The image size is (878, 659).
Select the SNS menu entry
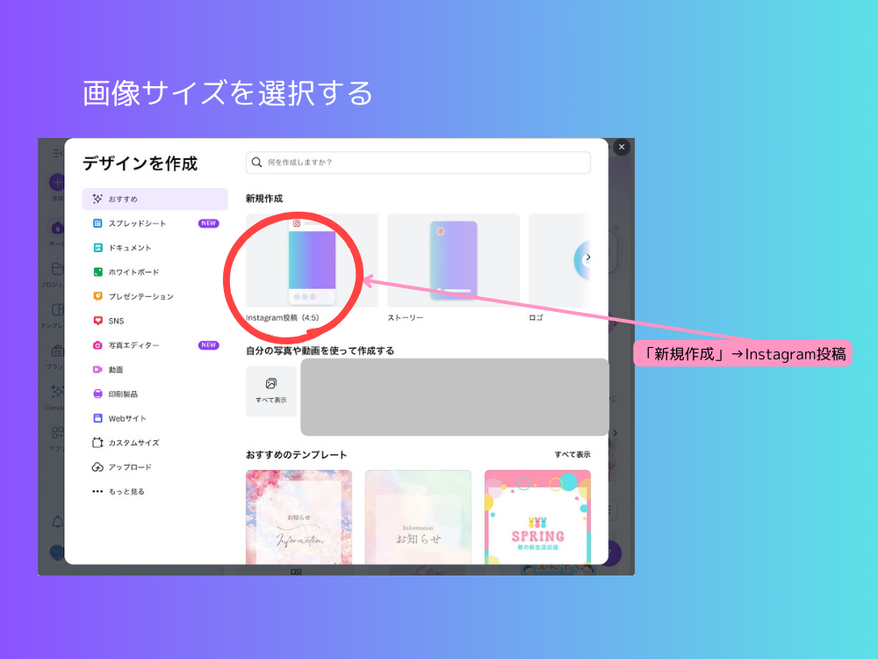pyautogui.click(x=114, y=321)
